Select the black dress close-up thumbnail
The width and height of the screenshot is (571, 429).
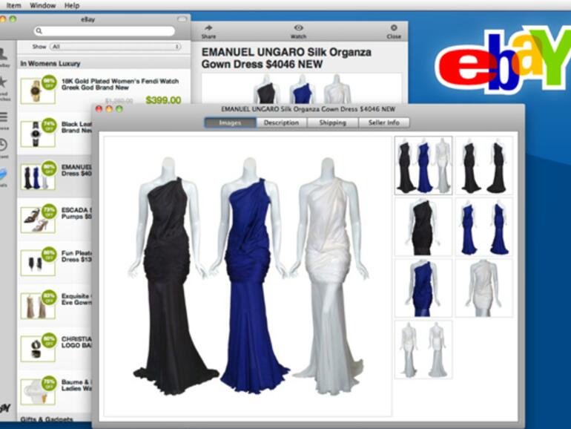click(x=423, y=226)
